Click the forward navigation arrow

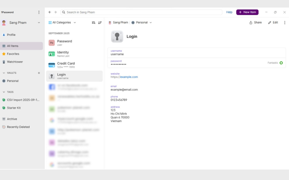[55, 12]
